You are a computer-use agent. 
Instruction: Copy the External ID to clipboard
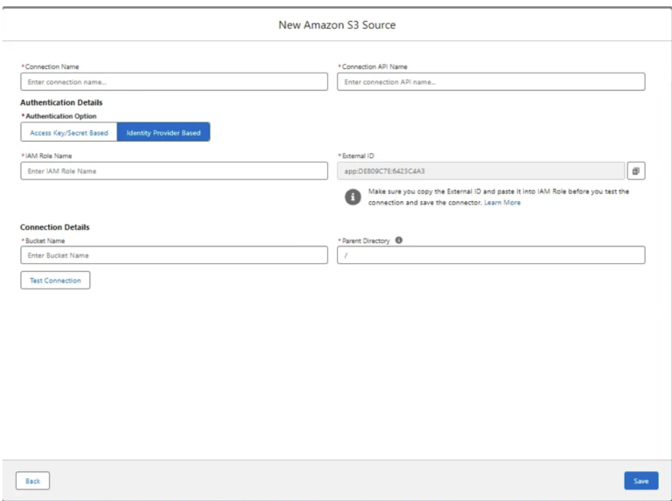pos(636,171)
